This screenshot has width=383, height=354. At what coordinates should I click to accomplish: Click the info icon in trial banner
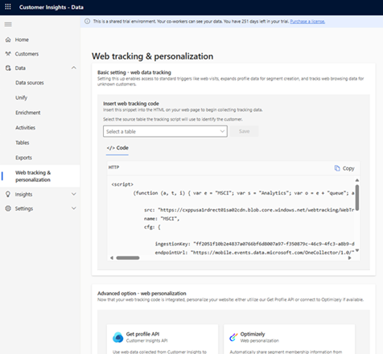click(x=87, y=22)
